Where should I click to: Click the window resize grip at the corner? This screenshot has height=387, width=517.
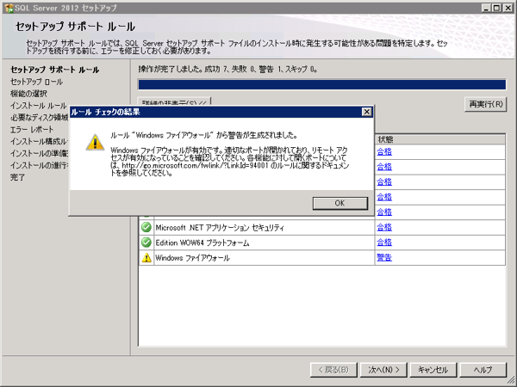tap(510, 381)
